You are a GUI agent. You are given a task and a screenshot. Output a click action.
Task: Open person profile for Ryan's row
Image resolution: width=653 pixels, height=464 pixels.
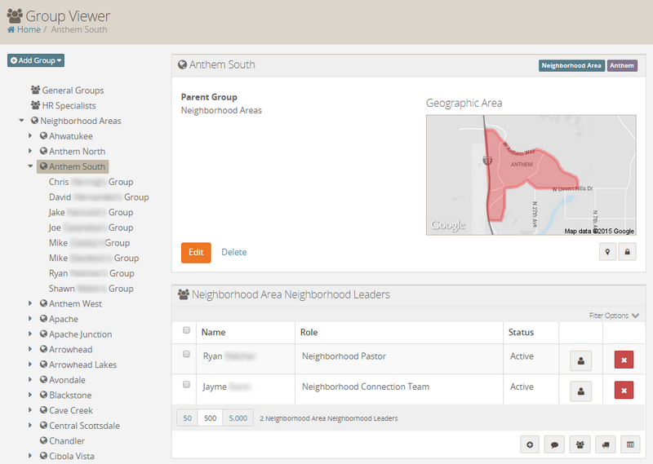tap(580, 360)
